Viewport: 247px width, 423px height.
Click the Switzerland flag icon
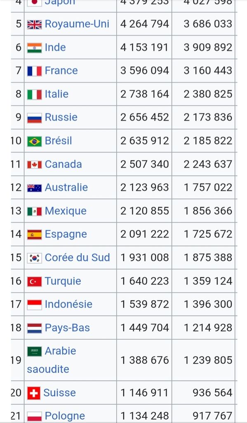pyautogui.click(x=34, y=393)
